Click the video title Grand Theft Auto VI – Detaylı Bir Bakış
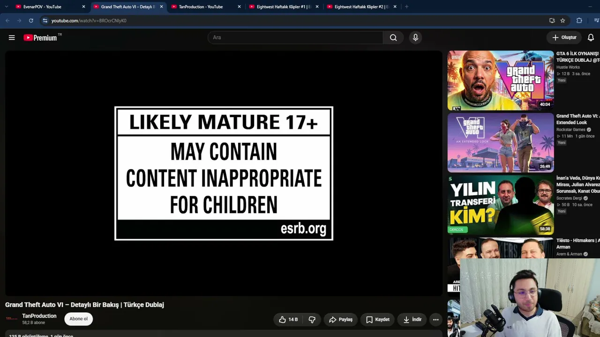 tap(84, 305)
